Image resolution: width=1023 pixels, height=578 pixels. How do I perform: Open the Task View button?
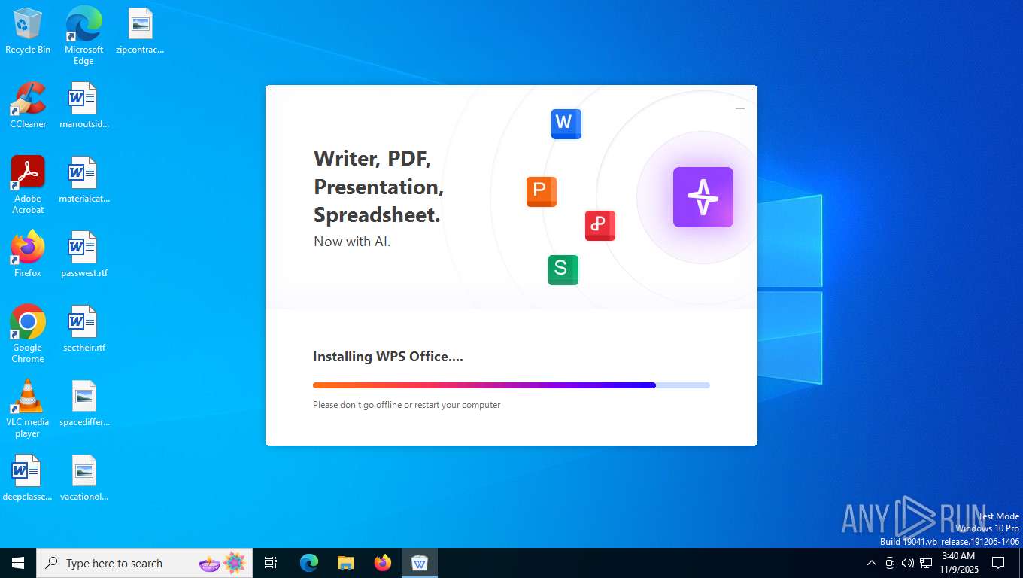(x=271, y=563)
